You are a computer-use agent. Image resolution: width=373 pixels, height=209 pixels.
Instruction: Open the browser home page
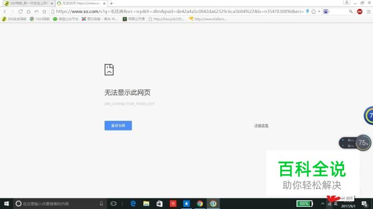(x=29, y=11)
